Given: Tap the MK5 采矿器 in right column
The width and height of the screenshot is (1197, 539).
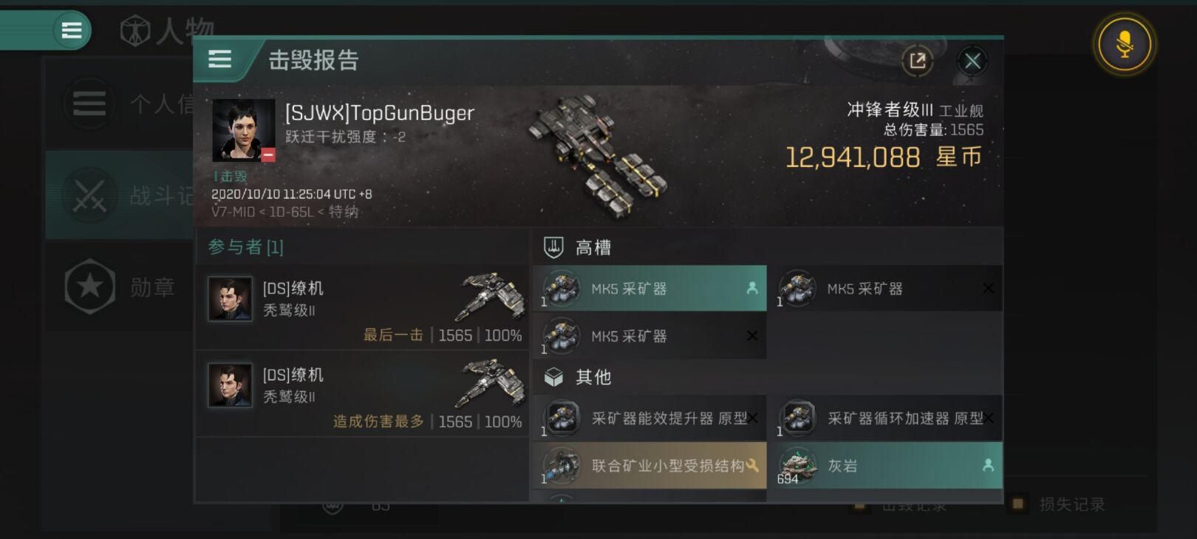Looking at the screenshot, I should click(x=886, y=288).
